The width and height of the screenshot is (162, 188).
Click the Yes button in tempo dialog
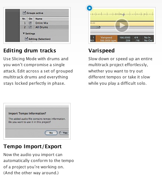click(64, 133)
